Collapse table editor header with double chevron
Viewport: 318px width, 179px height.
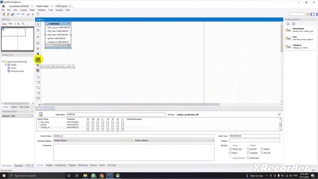tap(279, 114)
